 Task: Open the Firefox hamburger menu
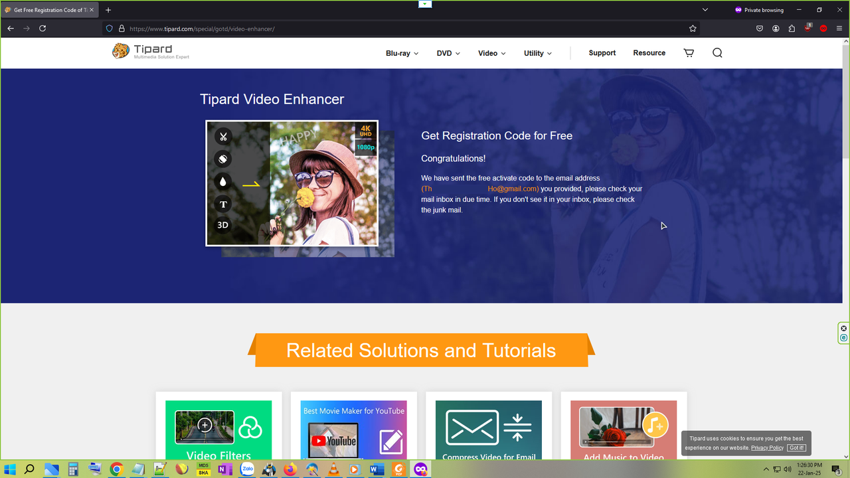[x=839, y=29]
